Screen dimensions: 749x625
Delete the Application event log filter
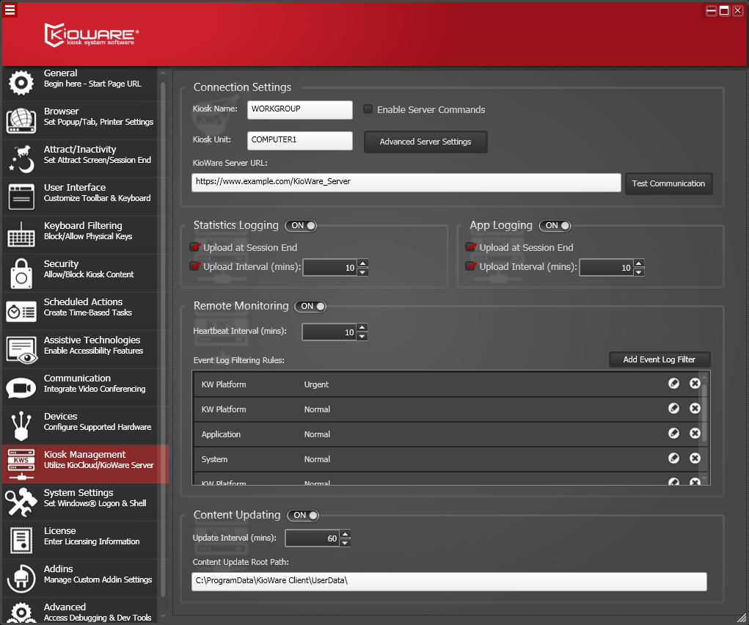tap(695, 434)
